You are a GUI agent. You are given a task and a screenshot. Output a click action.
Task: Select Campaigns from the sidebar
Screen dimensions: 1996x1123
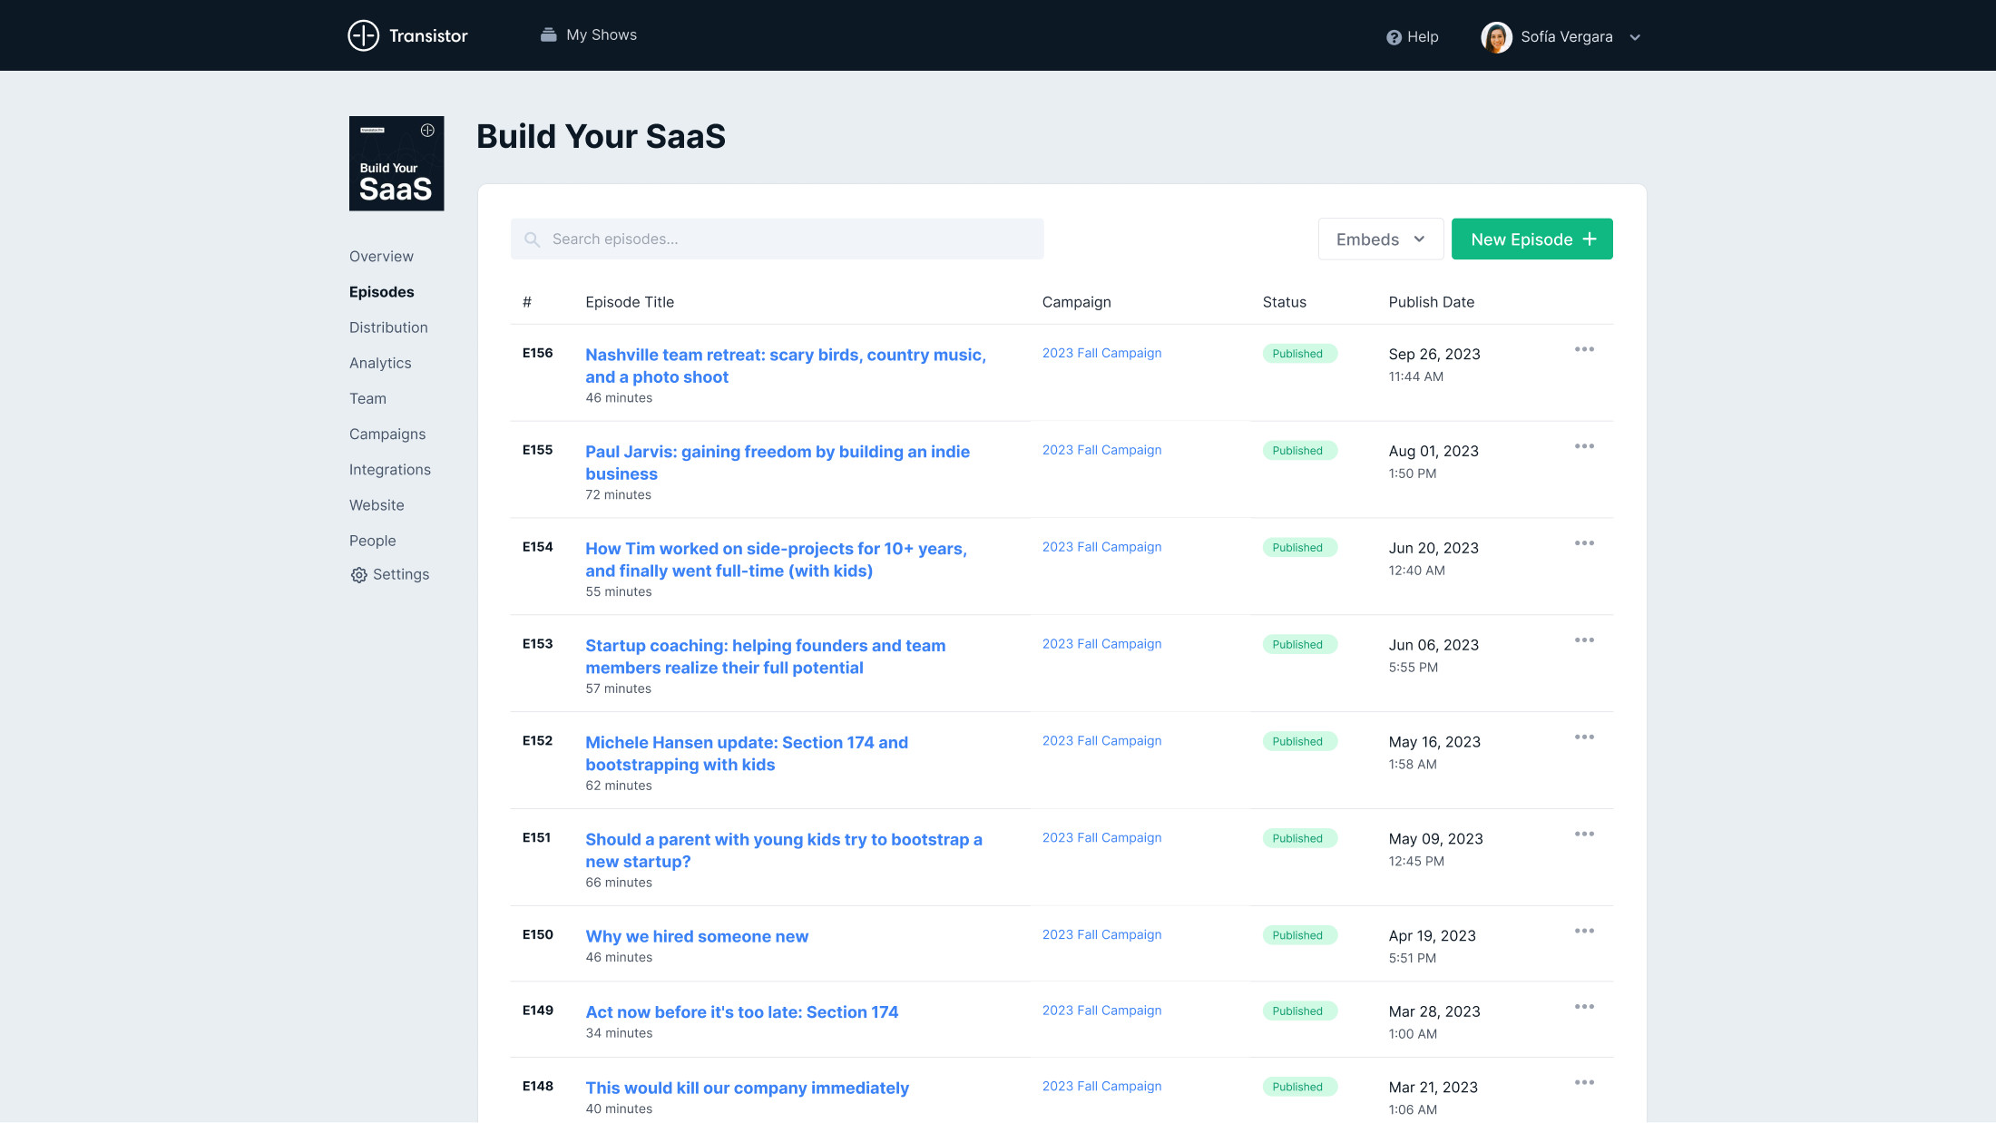pyautogui.click(x=387, y=435)
